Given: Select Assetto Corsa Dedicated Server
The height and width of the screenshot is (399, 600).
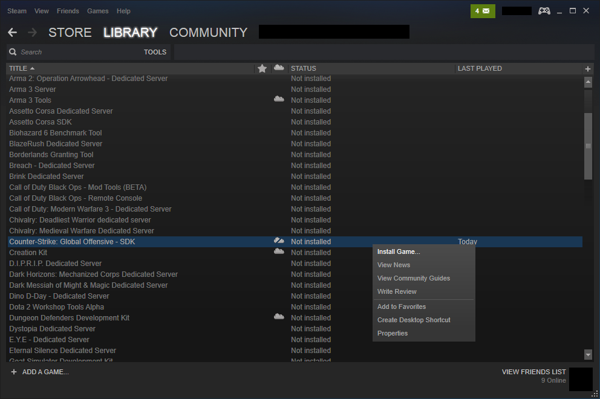Looking at the screenshot, I should [x=61, y=111].
